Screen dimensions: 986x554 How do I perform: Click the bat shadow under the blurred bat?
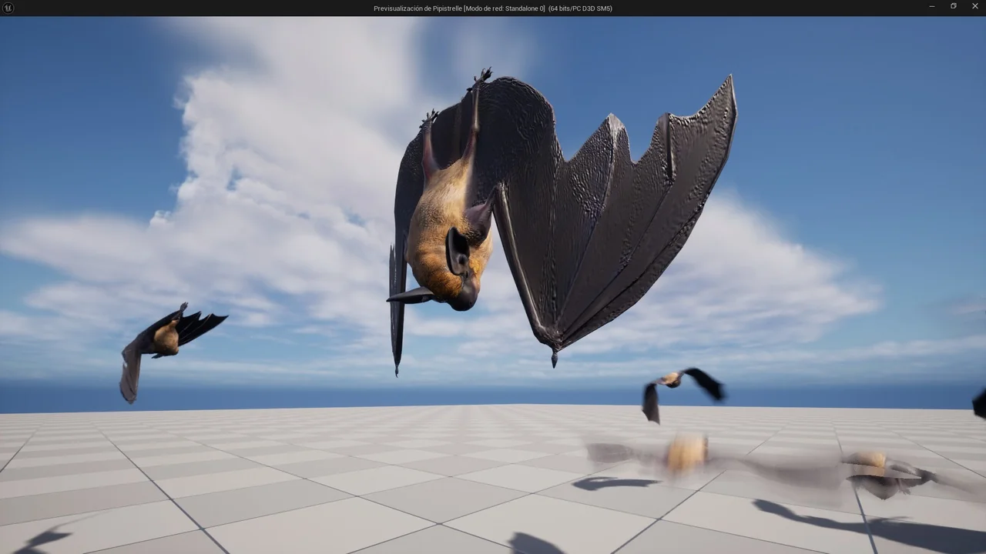click(612, 483)
